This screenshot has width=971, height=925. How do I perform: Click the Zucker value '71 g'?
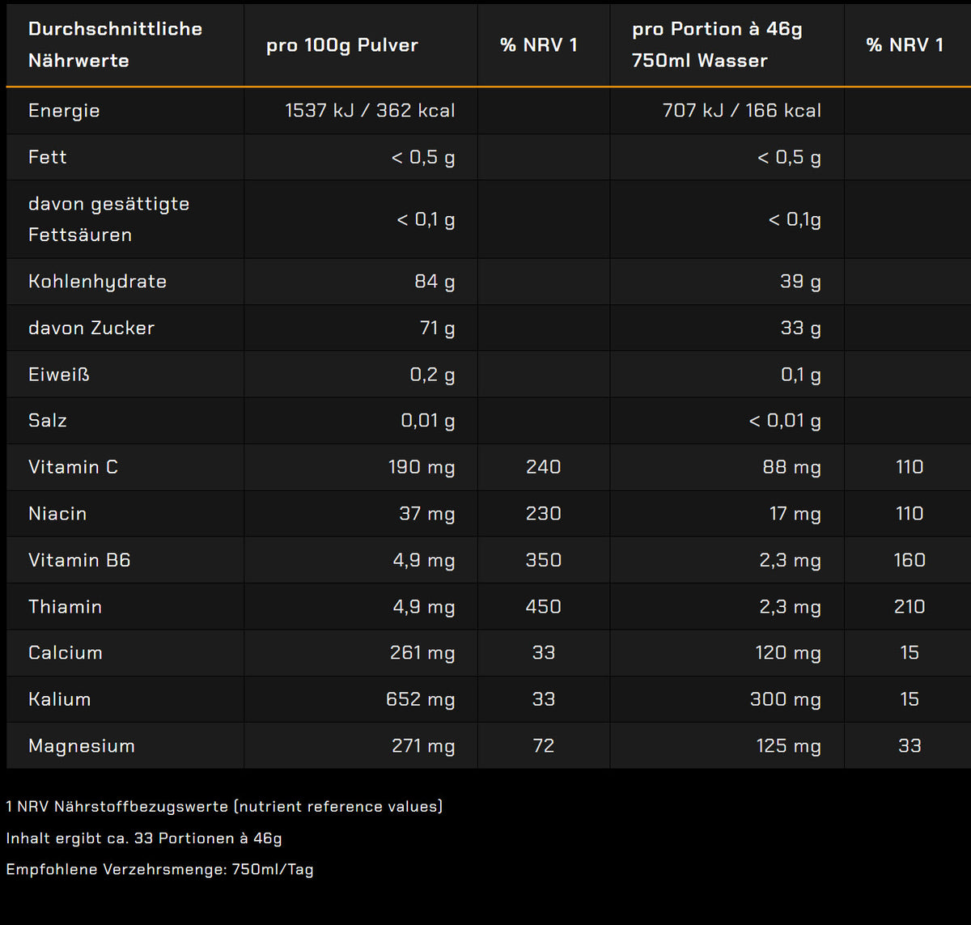[438, 328]
